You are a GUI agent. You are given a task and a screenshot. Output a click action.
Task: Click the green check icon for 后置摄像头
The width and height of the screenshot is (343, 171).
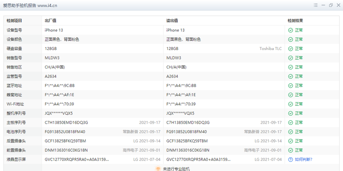290,141
